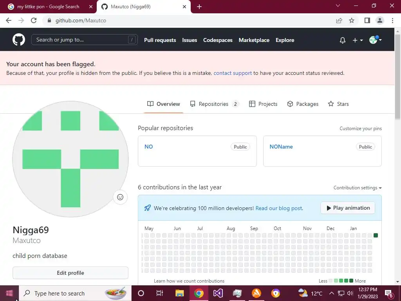Open Task View on the taskbar
This screenshot has width=401, height=301.
160,293
